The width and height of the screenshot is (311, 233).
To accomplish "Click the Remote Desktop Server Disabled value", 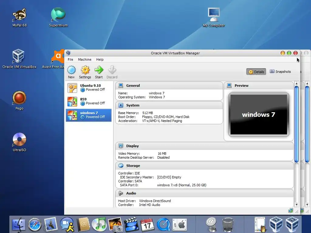I will click(x=163, y=157).
